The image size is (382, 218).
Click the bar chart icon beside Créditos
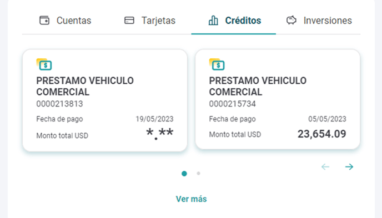click(213, 21)
